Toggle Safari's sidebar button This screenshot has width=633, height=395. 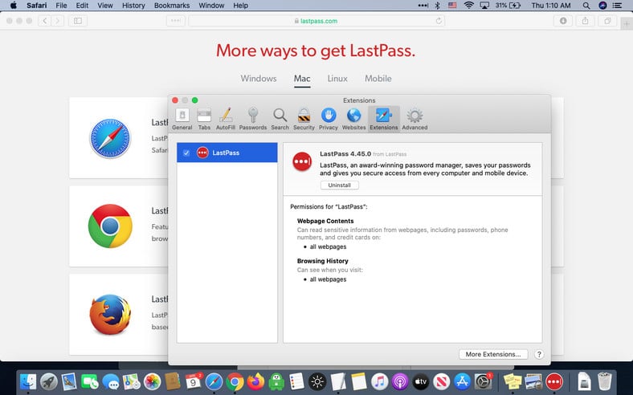[78, 21]
